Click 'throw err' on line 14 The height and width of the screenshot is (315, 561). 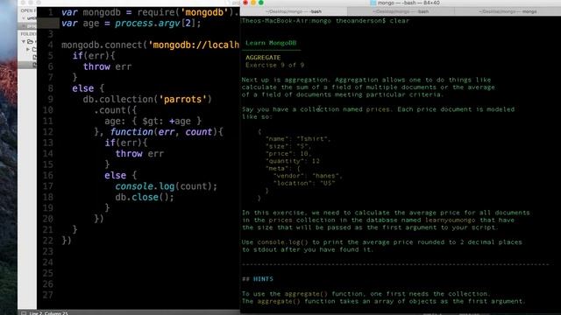click(139, 154)
